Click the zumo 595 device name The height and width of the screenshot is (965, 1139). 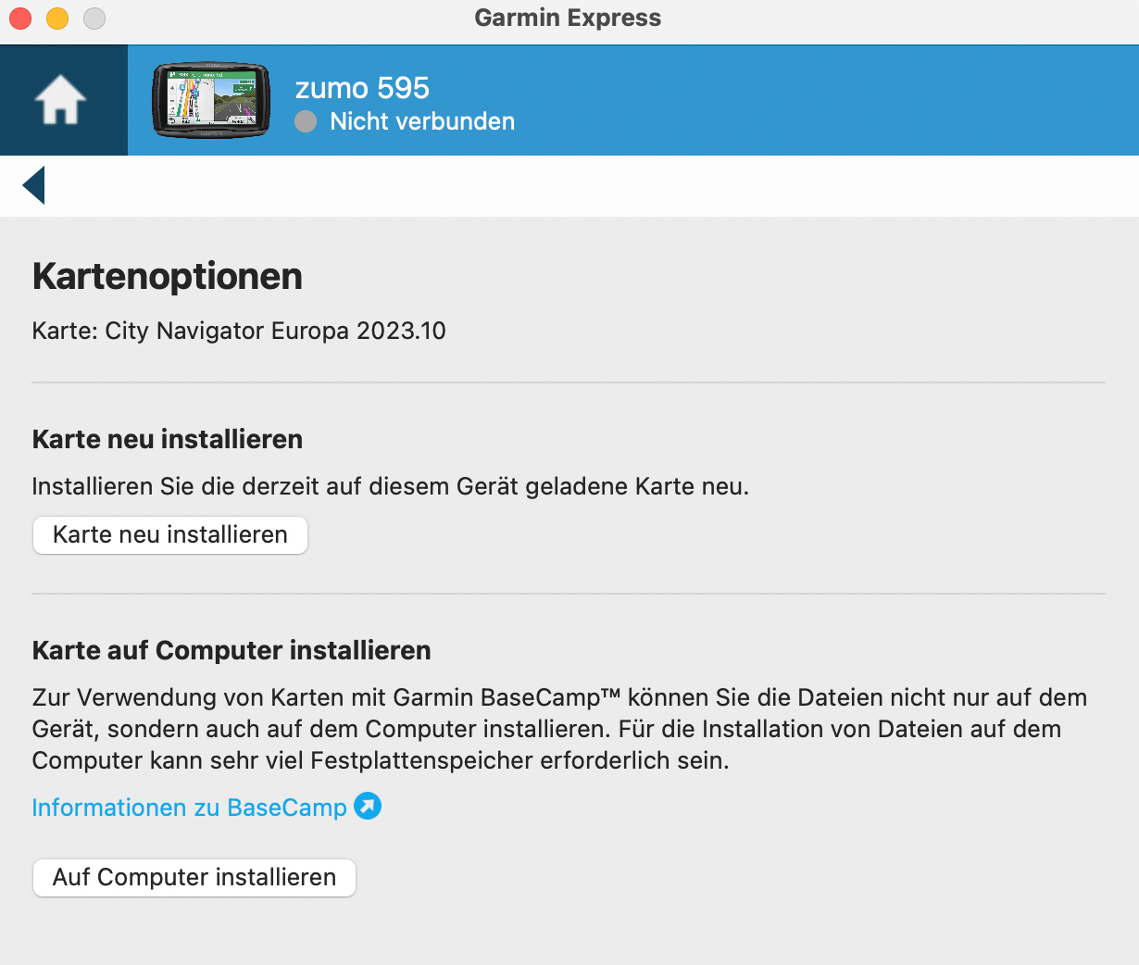click(362, 88)
